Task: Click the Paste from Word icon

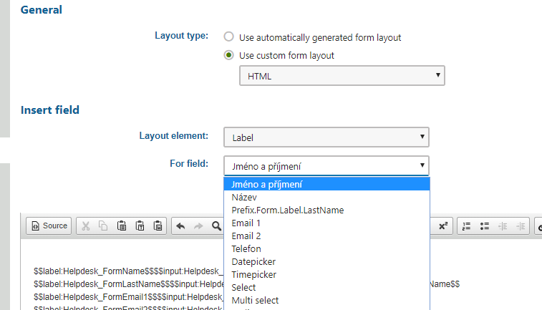Action: [158, 226]
